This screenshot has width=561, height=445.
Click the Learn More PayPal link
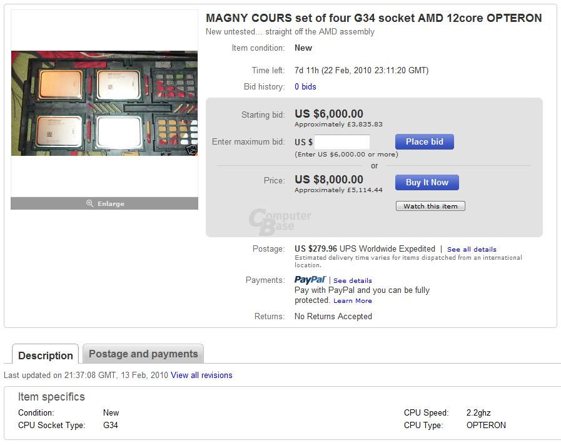tap(352, 300)
